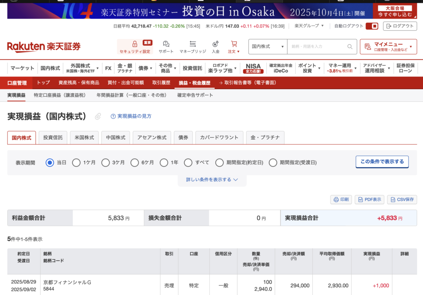Click the ログアウト button
Screen dimensions: 423x295
(400, 26)
